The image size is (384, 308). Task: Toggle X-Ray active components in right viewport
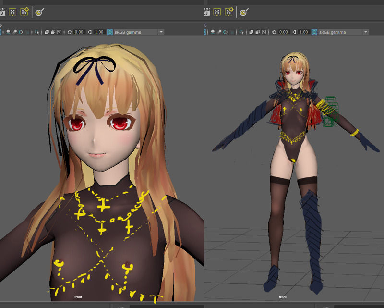click(258, 32)
